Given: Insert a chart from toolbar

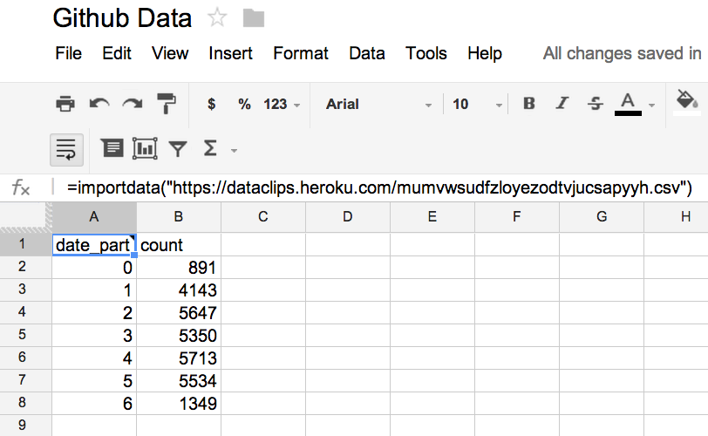Looking at the screenshot, I should (x=145, y=149).
